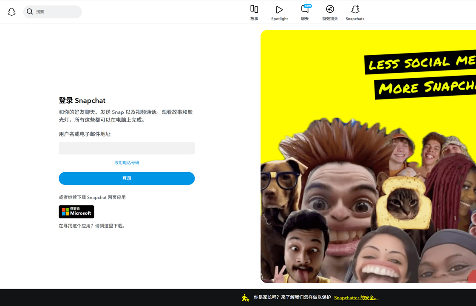Click the 或者继续下载 Snapchat 网页应用 text

[92, 197]
